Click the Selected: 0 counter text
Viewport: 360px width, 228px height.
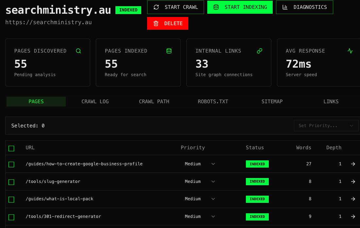coord(28,126)
